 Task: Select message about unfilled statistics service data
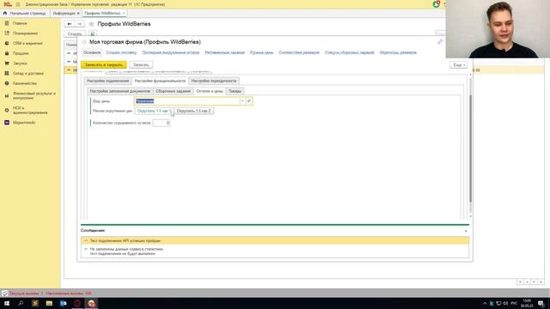pyautogui.click(x=275, y=251)
